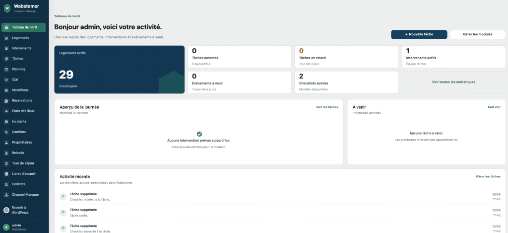Viewport: 508px width, 233px height.
Task: Click 'Tâche créée.' activity text
Action: 79,216
